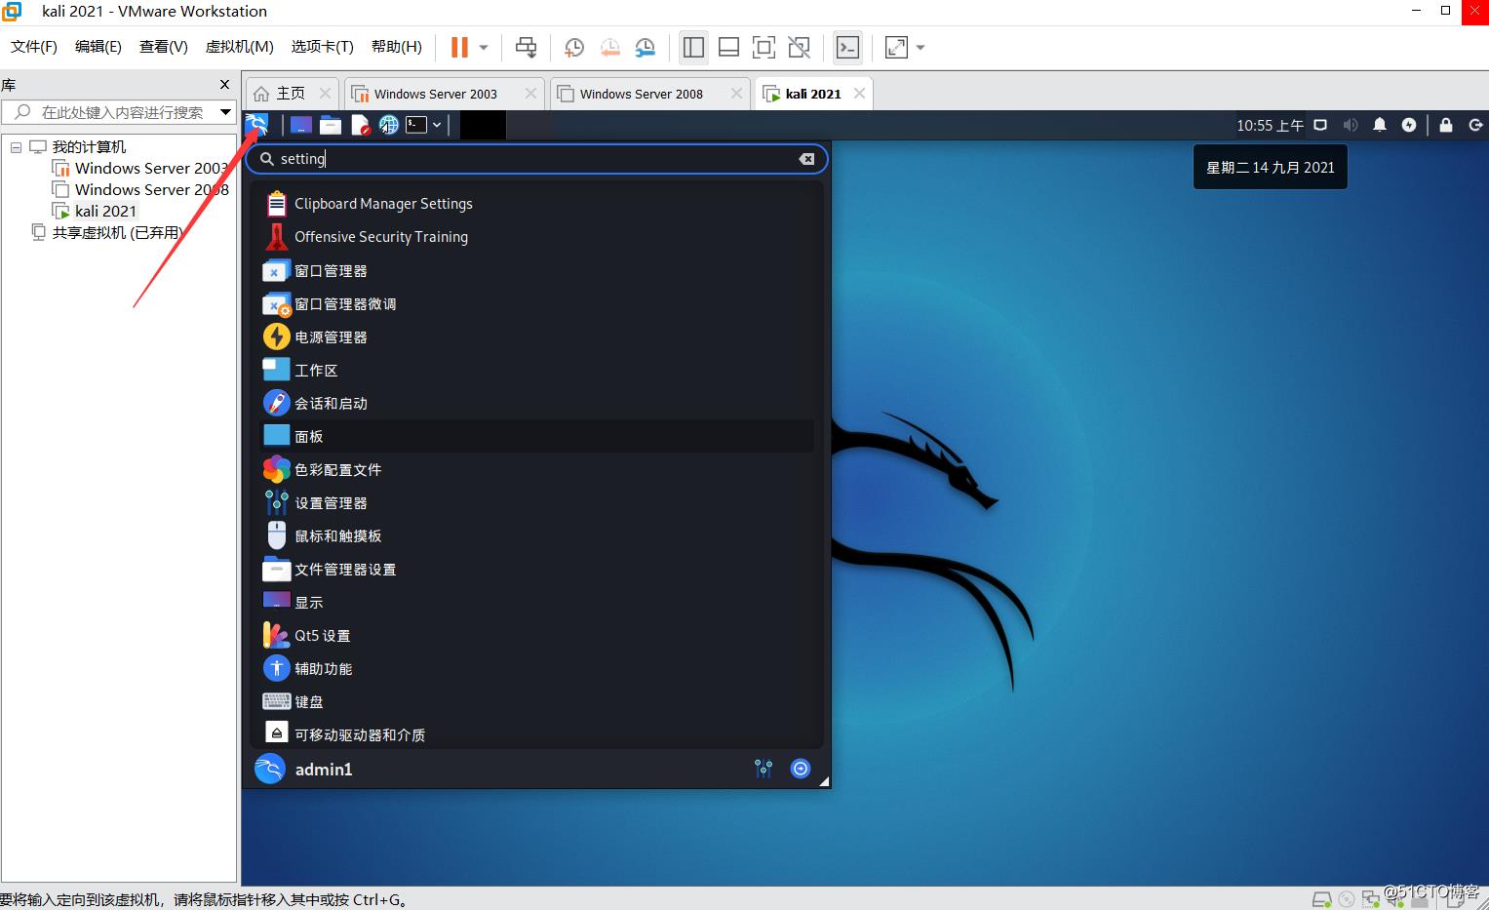Click the stretch guest display icon
1489x910 pixels.
pos(896,47)
